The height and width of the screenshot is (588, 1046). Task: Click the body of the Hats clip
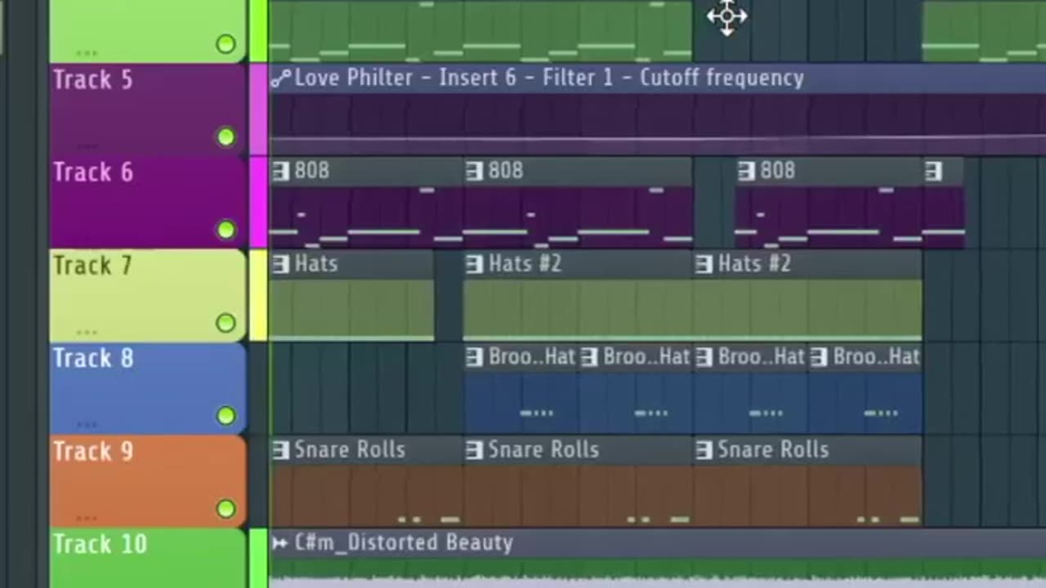[x=351, y=310]
